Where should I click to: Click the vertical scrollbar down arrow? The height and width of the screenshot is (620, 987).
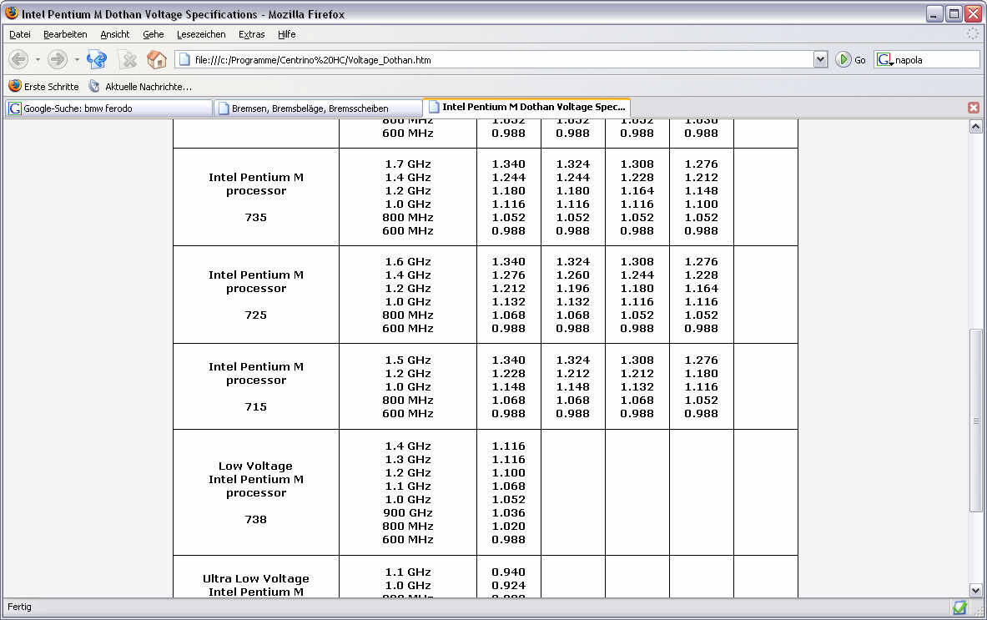(975, 591)
